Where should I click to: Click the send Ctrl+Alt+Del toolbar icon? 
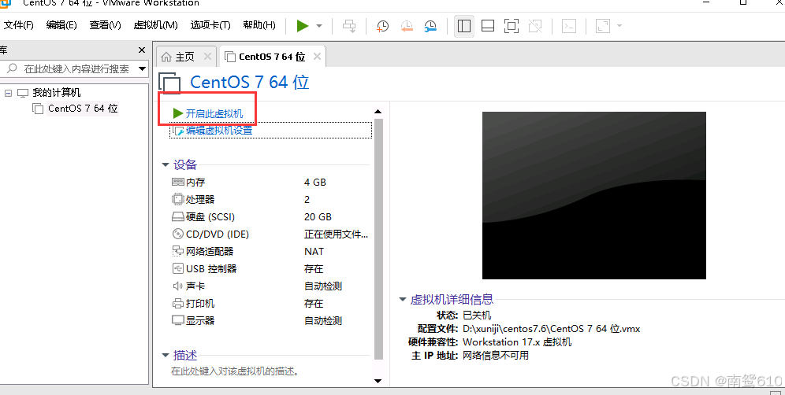tap(349, 26)
